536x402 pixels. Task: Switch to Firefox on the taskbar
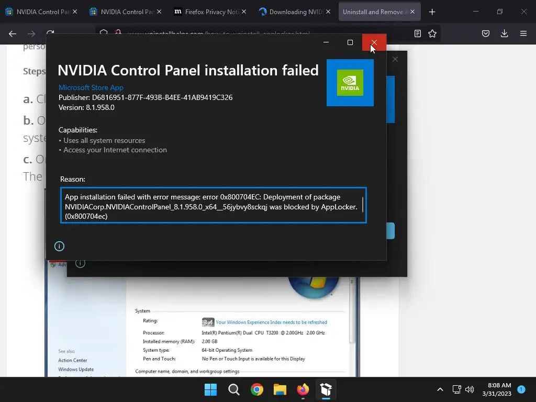(303, 389)
